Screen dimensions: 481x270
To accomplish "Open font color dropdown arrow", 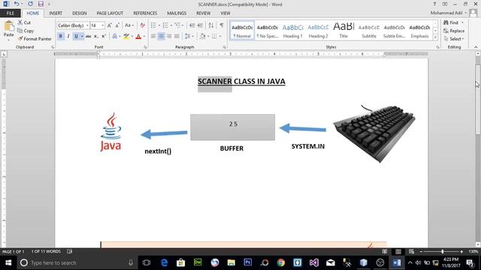I will click(x=144, y=36).
